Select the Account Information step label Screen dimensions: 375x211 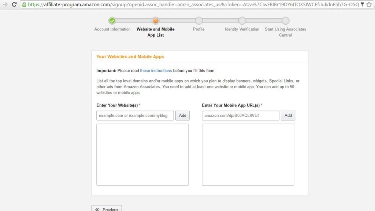point(112,29)
